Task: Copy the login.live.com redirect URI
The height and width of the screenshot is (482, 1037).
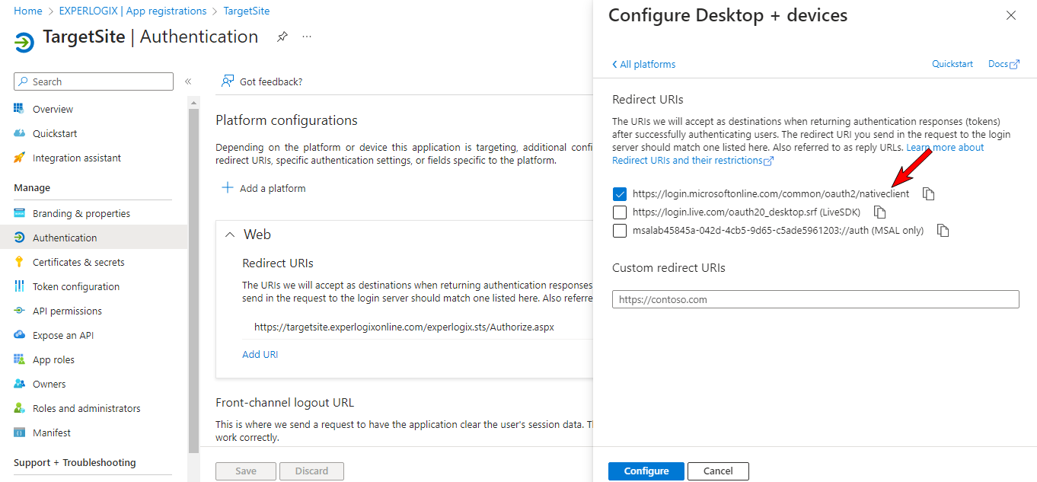Action: (x=879, y=212)
